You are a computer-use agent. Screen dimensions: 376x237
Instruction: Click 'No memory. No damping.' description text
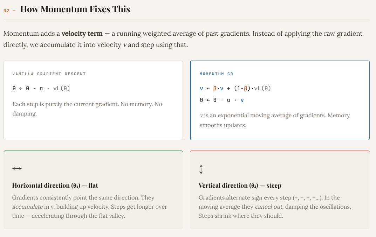click(87, 109)
